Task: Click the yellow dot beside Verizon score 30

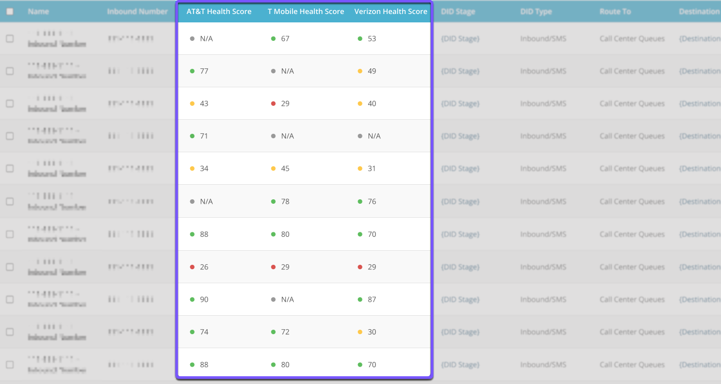Action: [360, 332]
